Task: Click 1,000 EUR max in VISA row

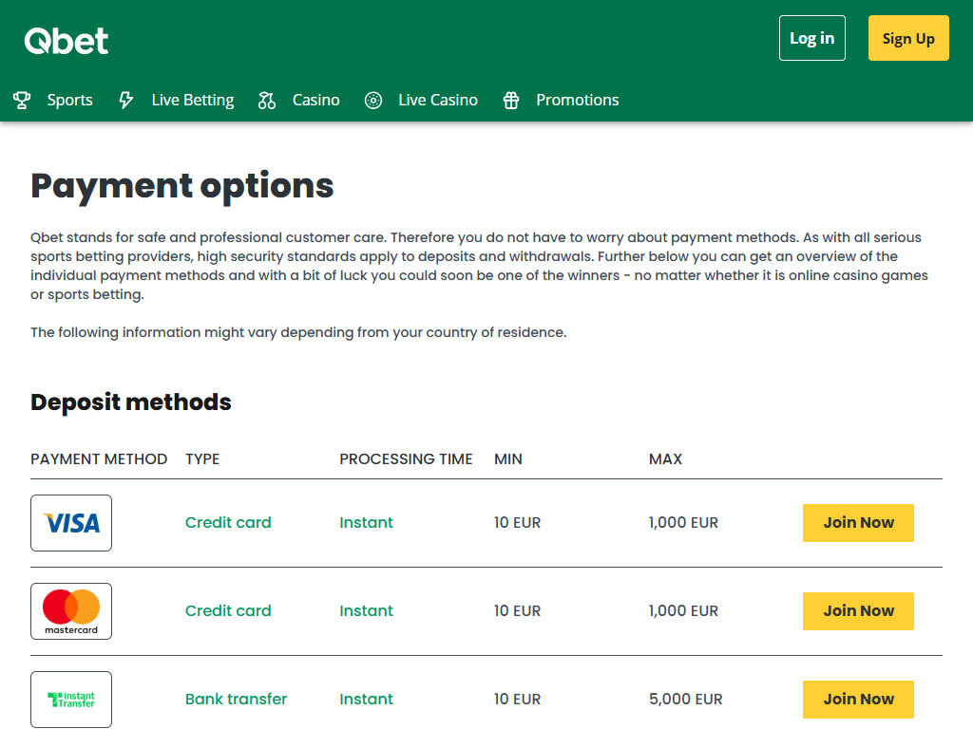Action: pos(683,523)
